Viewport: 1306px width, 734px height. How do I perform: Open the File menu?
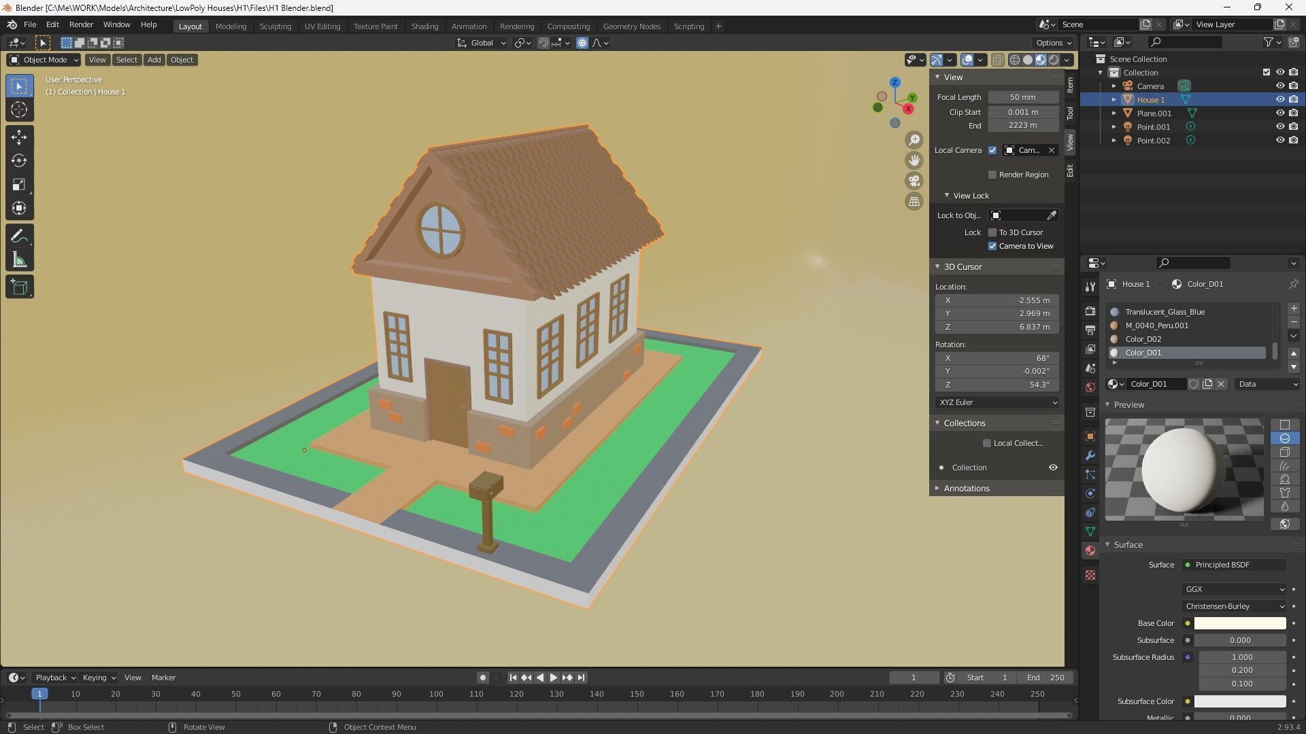[30, 24]
